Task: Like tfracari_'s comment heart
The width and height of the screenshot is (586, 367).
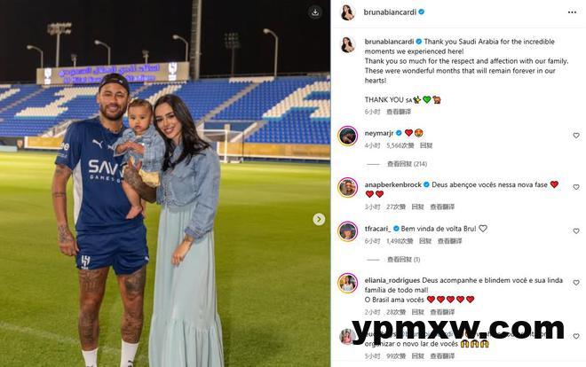Action: [576, 230]
